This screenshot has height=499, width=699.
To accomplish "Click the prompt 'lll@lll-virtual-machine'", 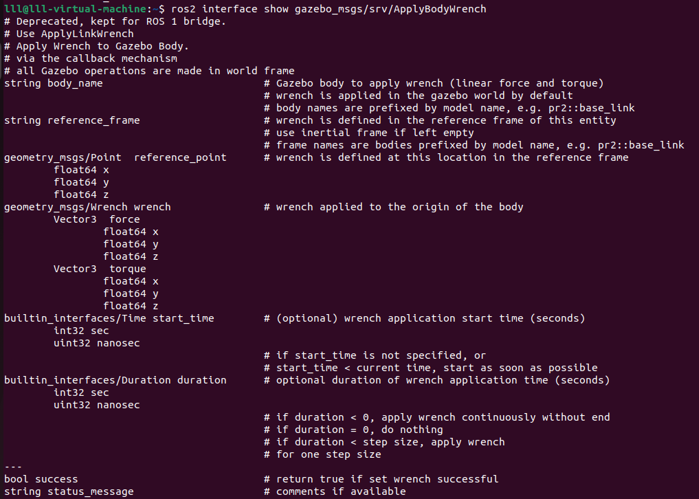I will (76, 9).
